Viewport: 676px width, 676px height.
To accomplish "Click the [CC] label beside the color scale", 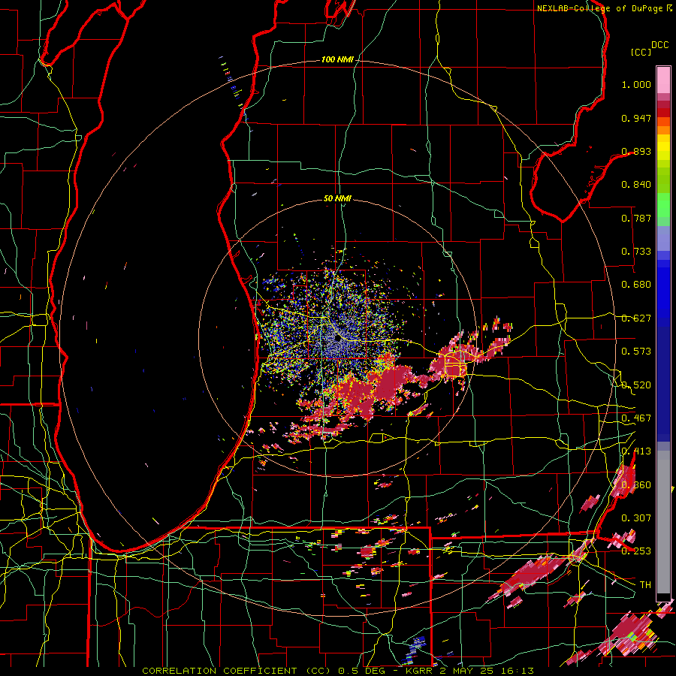I will (641, 52).
